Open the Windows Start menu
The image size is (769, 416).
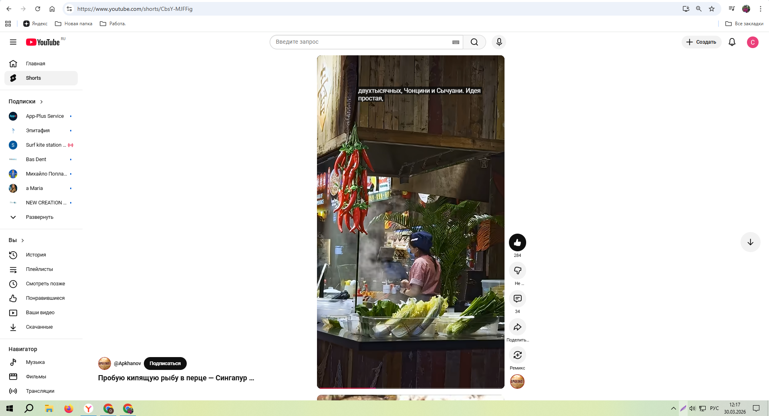(x=10, y=408)
